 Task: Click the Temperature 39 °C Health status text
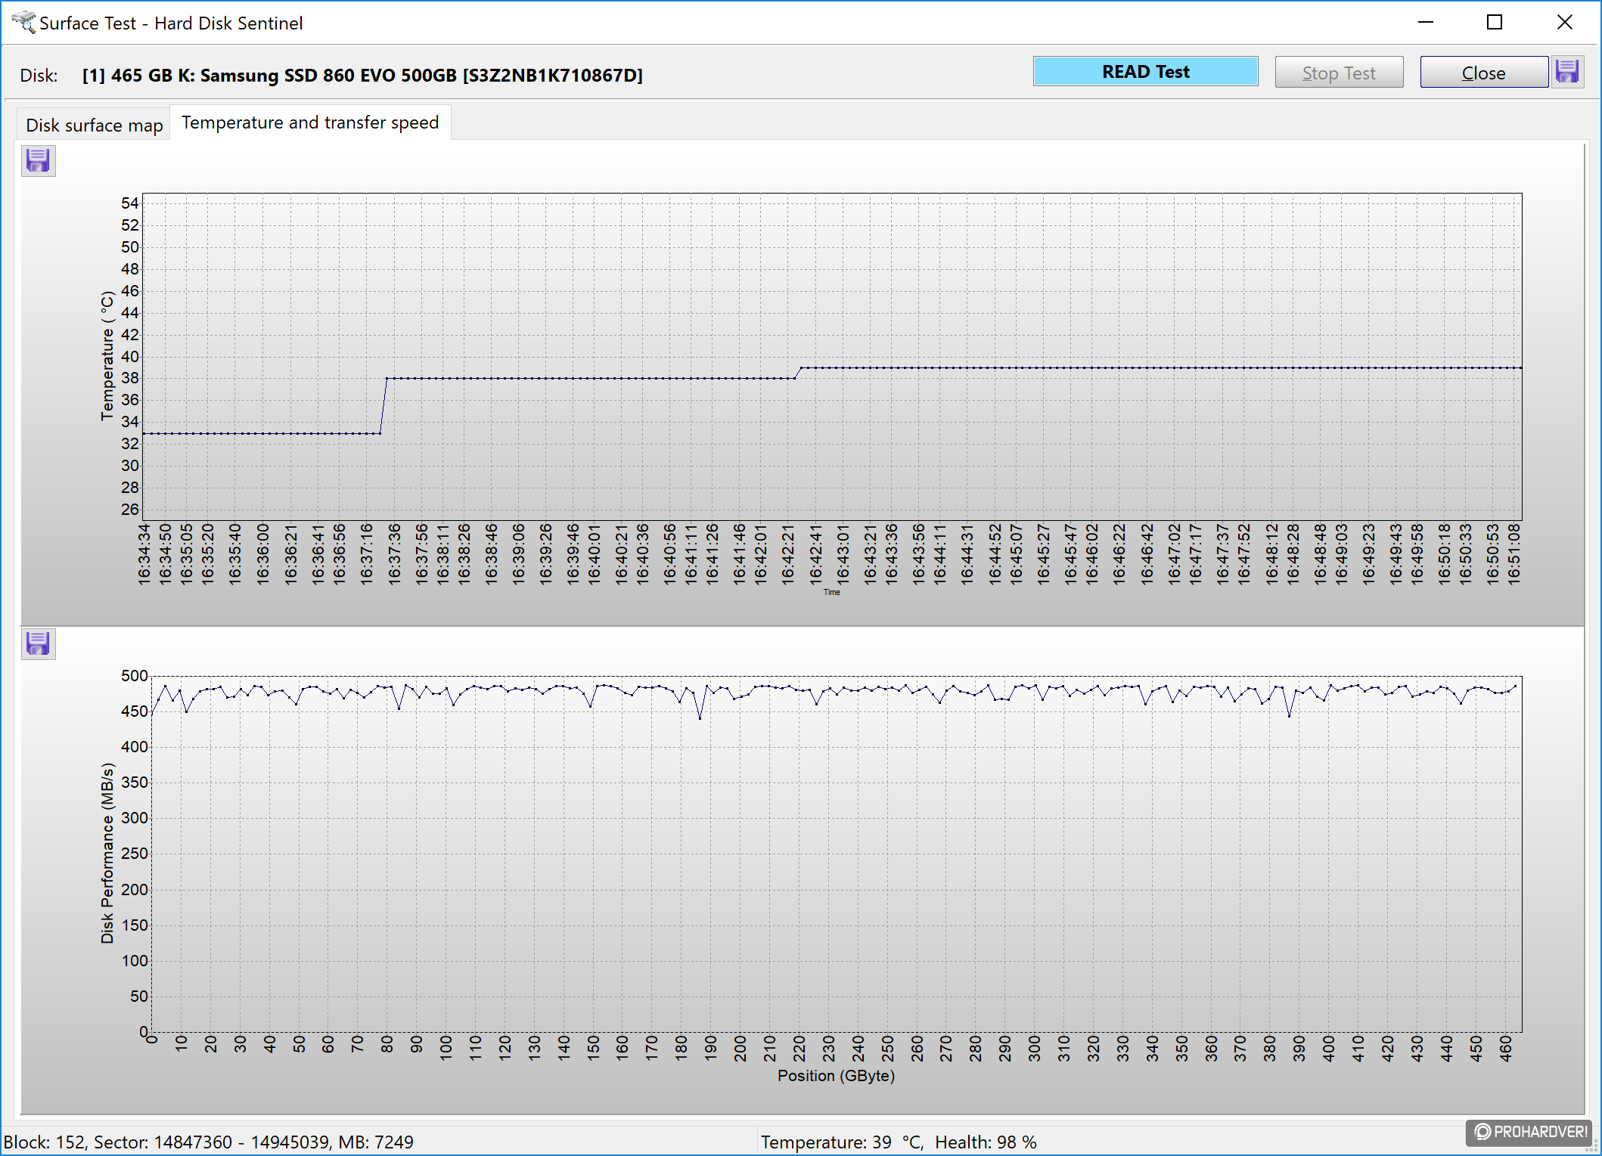coord(899,1142)
